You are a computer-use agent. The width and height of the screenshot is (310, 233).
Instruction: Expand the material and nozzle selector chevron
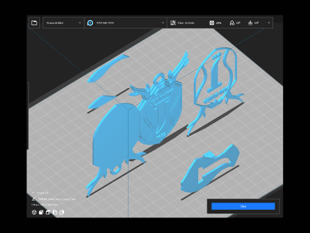tap(163, 23)
